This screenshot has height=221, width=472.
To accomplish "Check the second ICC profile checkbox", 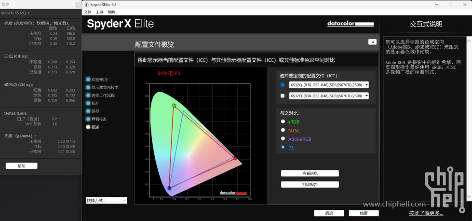I will 283,96.
